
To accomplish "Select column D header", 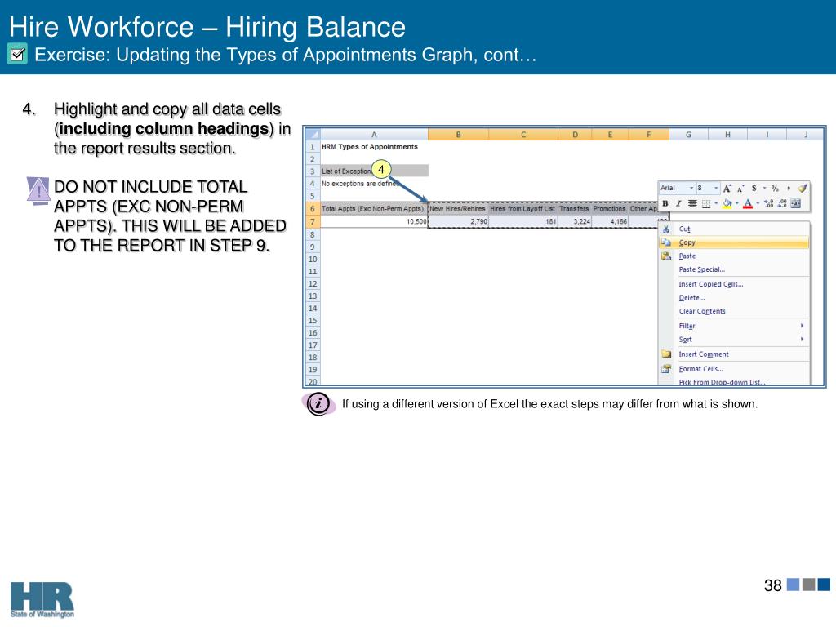I will click(x=575, y=135).
